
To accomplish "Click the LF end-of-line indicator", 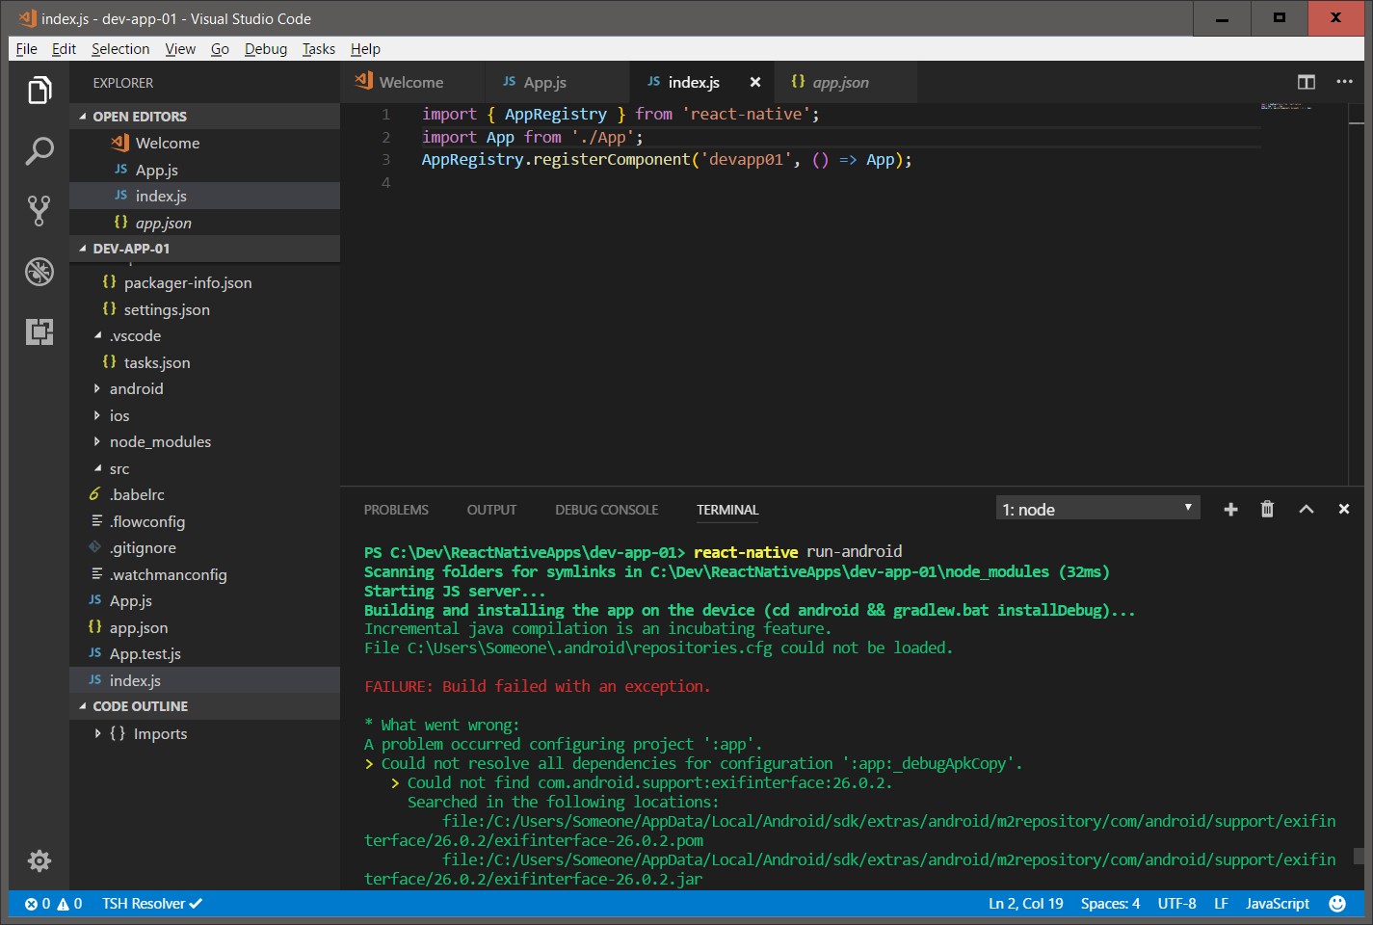I will point(1221,904).
